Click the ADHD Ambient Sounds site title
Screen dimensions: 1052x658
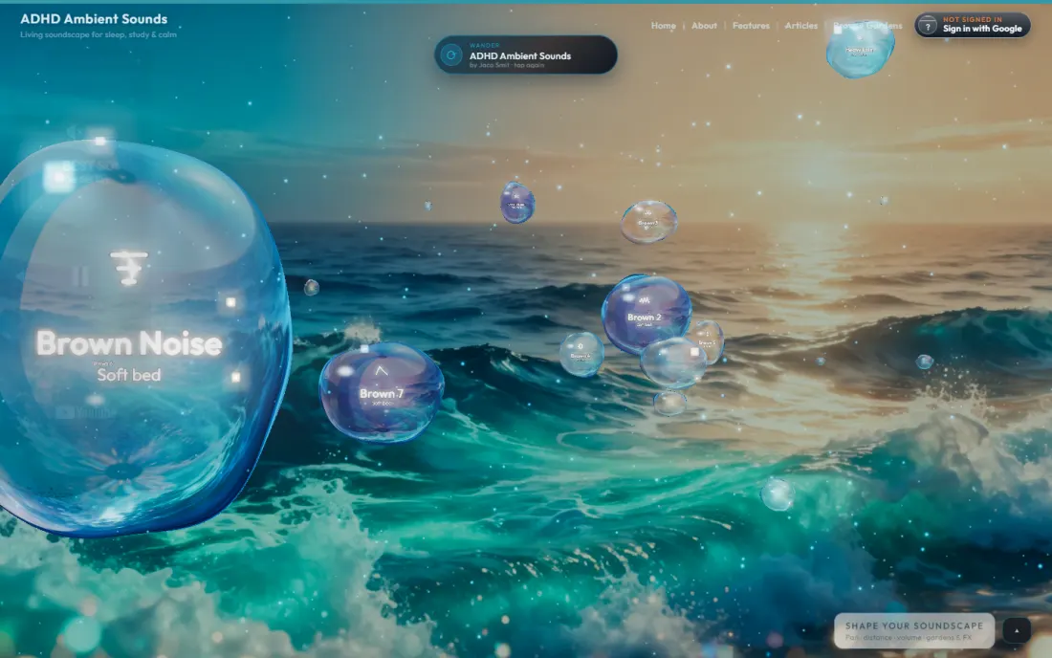pos(94,19)
